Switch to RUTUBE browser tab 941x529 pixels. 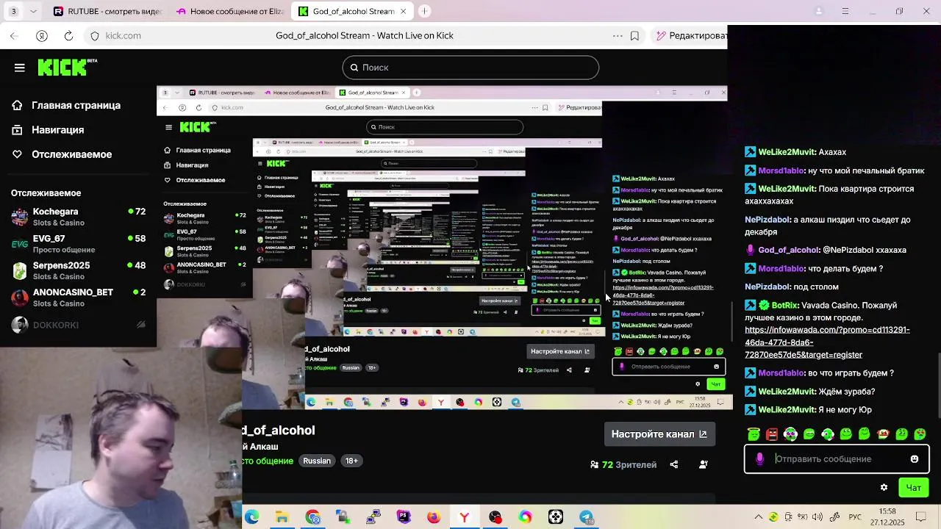pos(107,11)
